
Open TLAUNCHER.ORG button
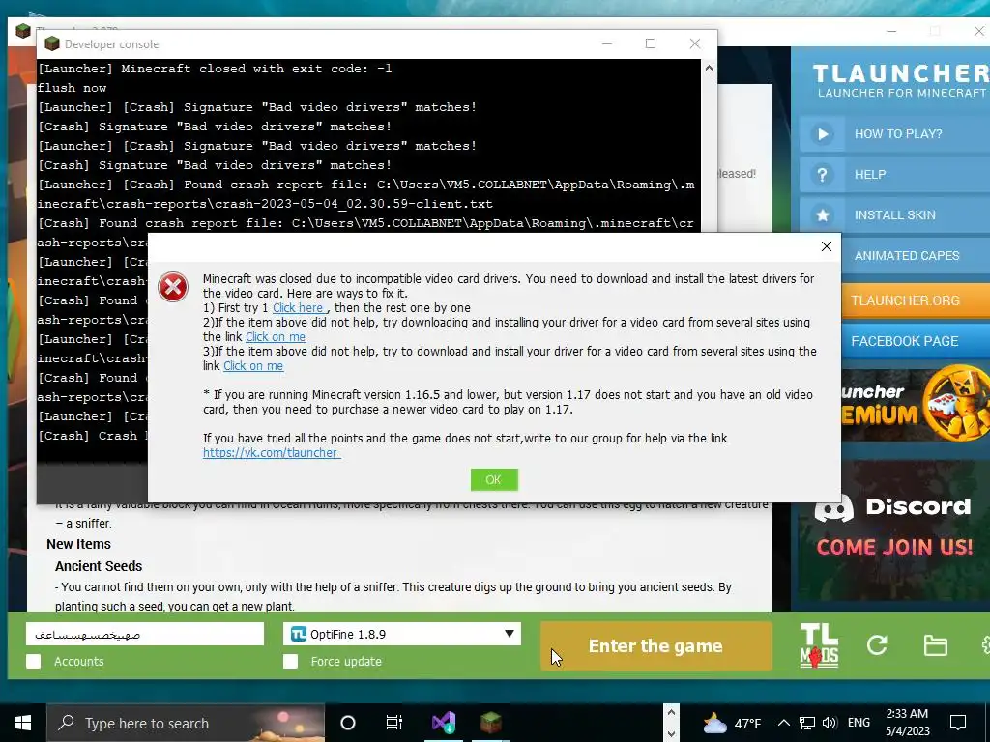point(916,300)
